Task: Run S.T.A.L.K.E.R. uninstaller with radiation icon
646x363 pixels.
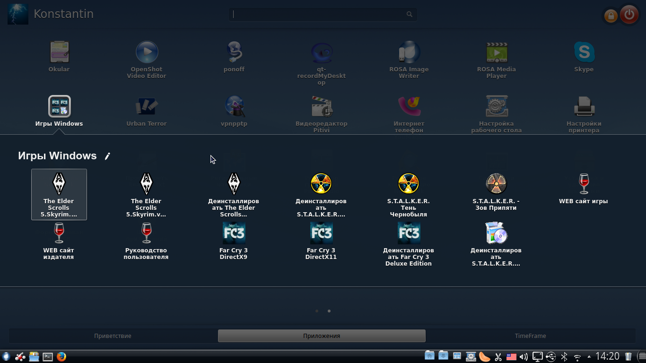Action: click(322, 194)
